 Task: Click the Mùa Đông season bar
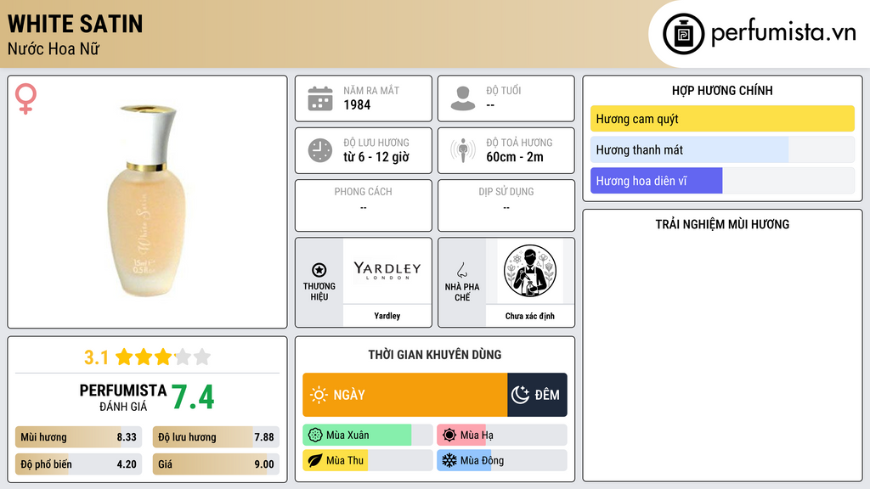[502, 460]
